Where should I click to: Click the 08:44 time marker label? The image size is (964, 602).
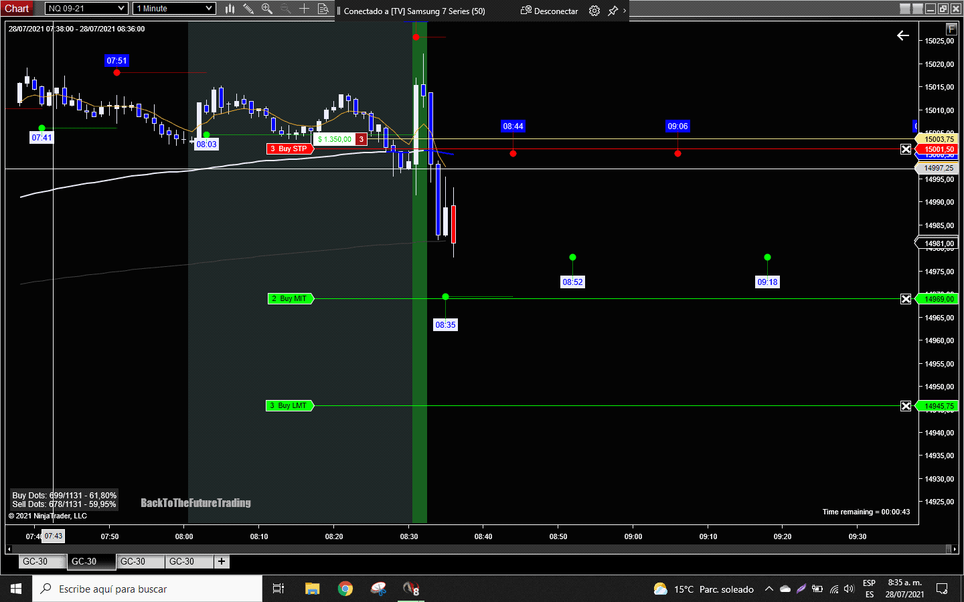point(513,126)
